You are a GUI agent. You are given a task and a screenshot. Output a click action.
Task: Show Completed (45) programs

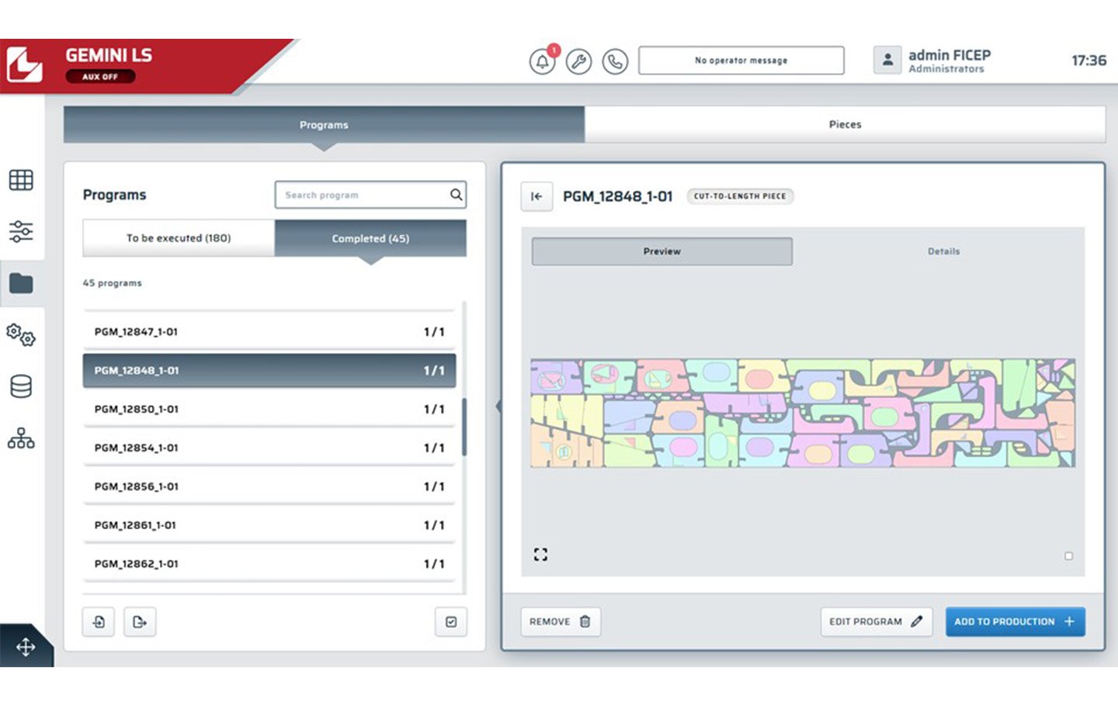click(371, 238)
